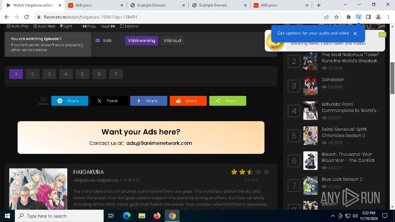Image resolution: width=395 pixels, height=222 pixels.
Task: Select the Vidstreaming server
Action: pos(142,41)
